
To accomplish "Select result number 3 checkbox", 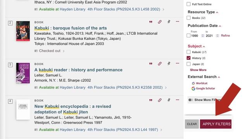I will coord(10,65).
